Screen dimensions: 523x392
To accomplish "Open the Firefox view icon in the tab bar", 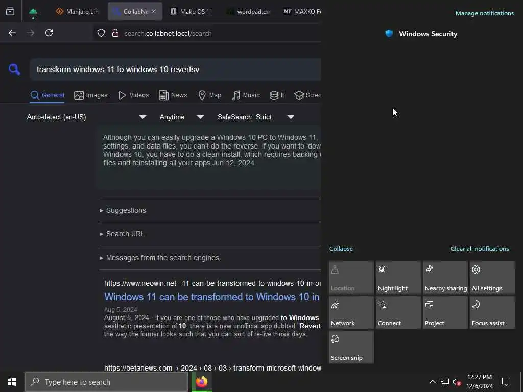I will click(10, 11).
